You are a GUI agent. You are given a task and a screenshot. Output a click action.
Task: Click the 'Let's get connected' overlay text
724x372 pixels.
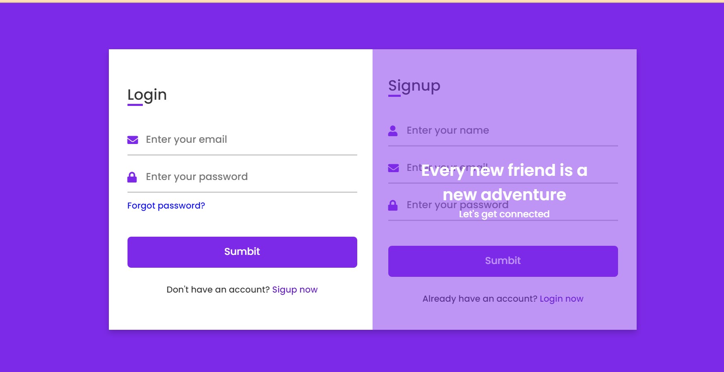[504, 214]
